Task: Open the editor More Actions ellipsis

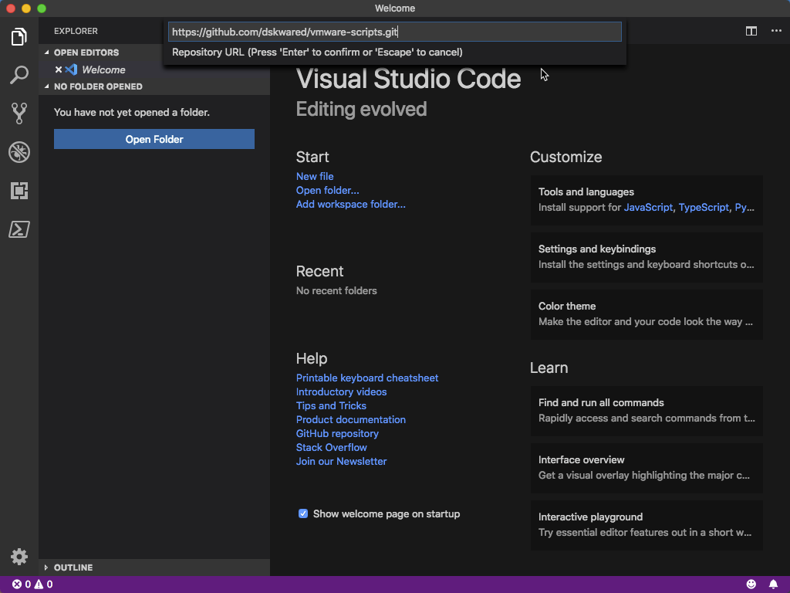Action: tap(775, 32)
